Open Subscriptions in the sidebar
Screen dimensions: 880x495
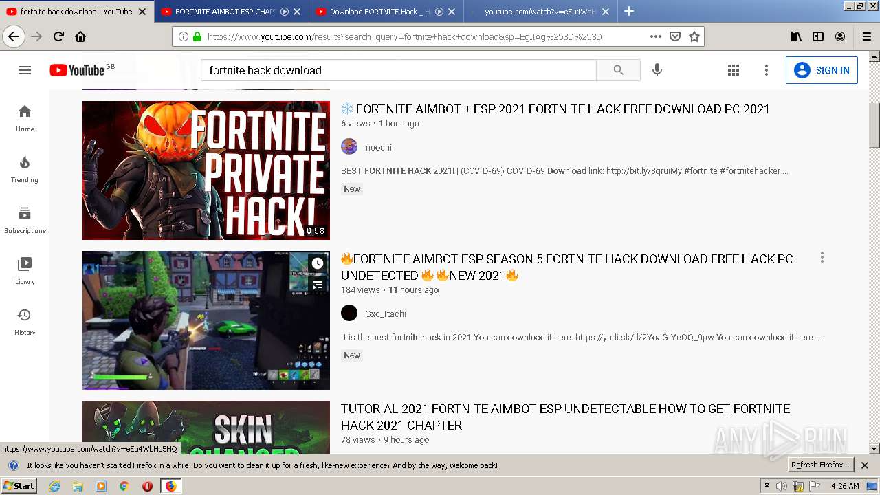click(x=25, y=221)
